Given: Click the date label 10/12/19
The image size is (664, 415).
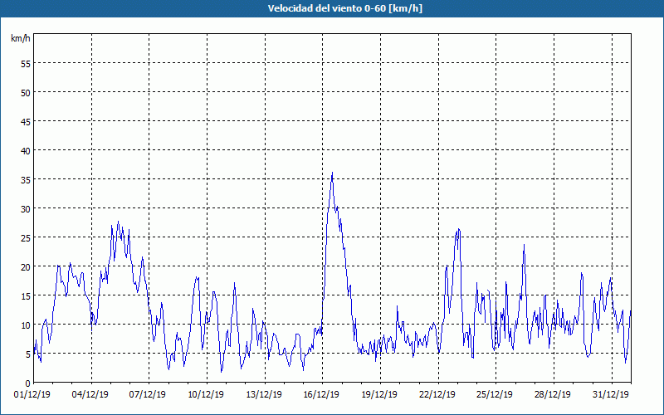Looking at the screenshot, I should pos(206,394).
